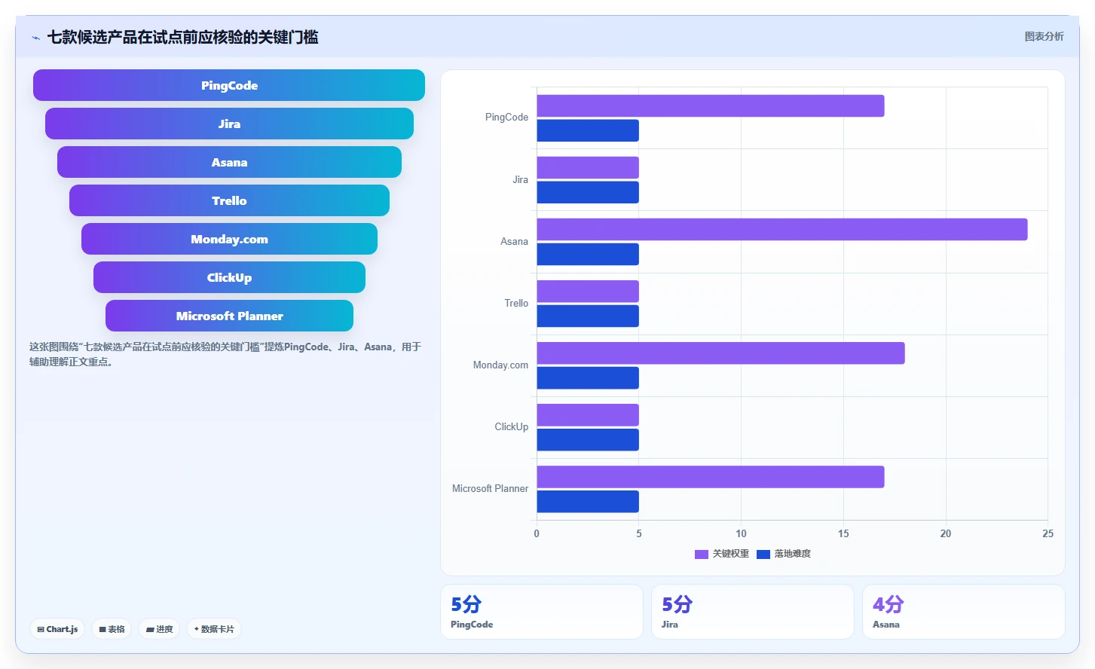Select the Monday.com funnel bar
The width and height of the screenshot is (1095, 669).
click(x=229, y=239)
